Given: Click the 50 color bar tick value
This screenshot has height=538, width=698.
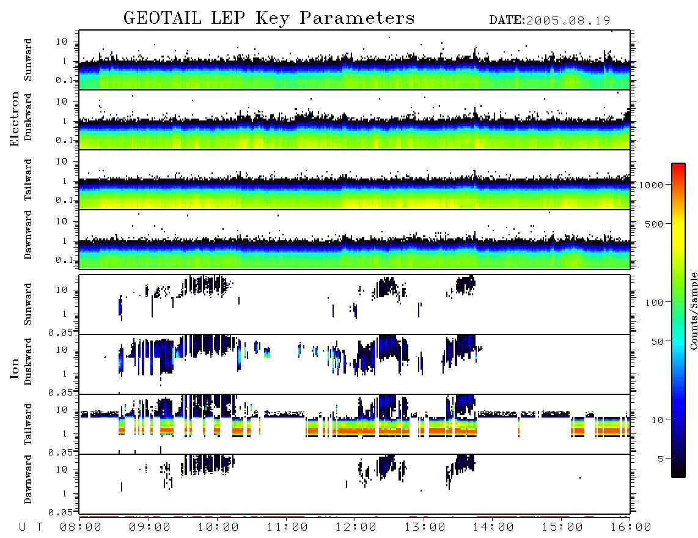Looking at the screenshot, I should [657, 342].
